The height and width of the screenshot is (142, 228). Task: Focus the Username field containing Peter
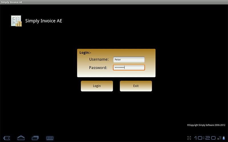[129, 60]
